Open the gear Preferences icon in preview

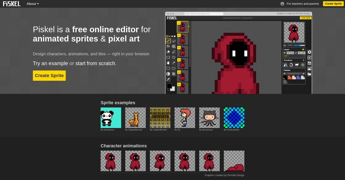309,52
